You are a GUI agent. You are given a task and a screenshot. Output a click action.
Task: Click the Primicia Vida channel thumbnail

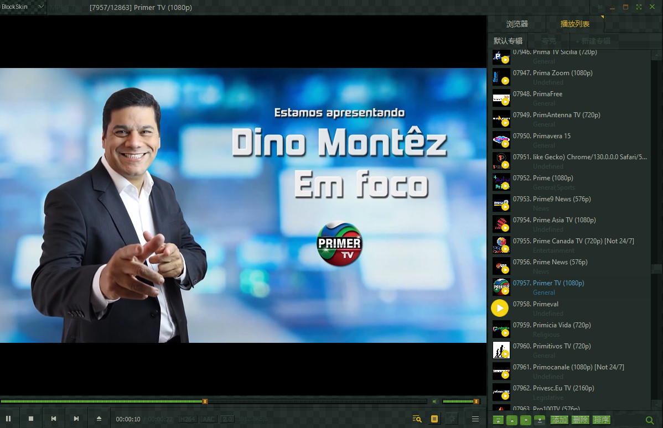(501, 329)
